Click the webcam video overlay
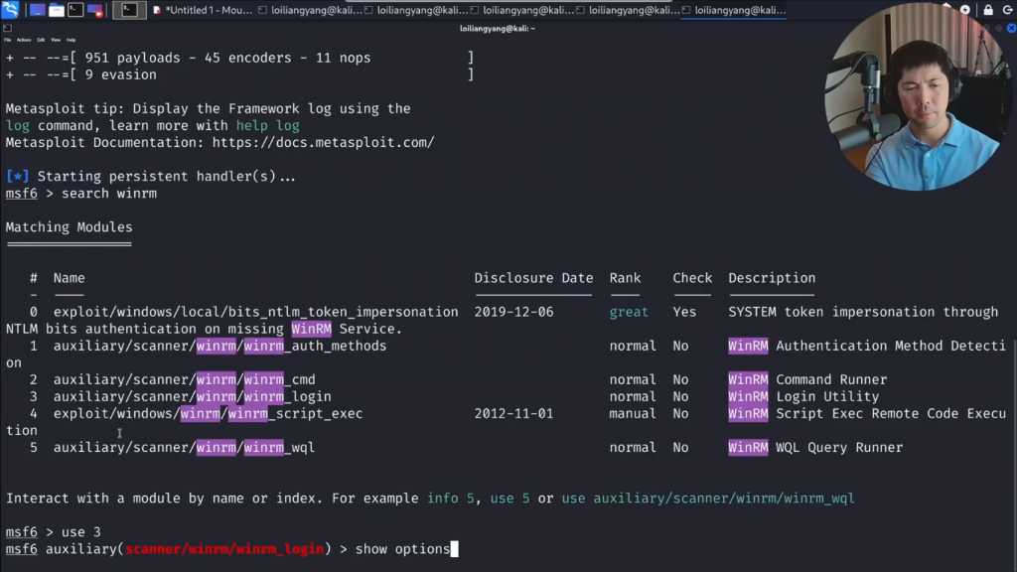 click(904, 99)
